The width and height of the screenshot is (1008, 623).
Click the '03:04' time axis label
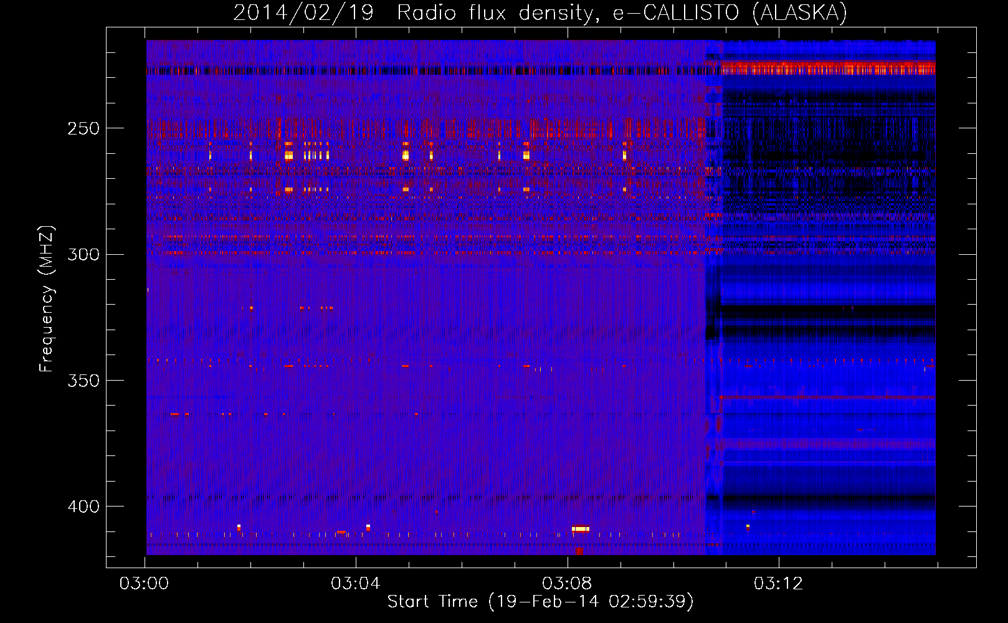click(x=356, y=584)
